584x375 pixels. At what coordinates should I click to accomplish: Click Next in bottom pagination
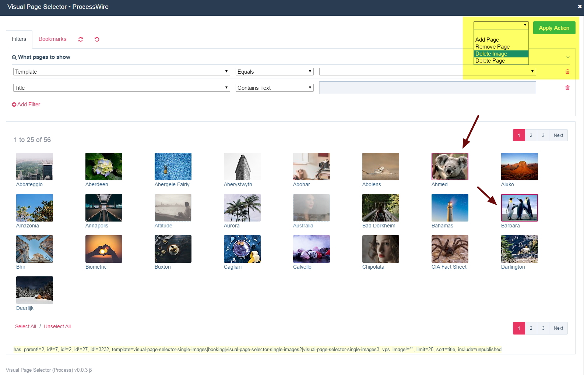click(559, 328)
